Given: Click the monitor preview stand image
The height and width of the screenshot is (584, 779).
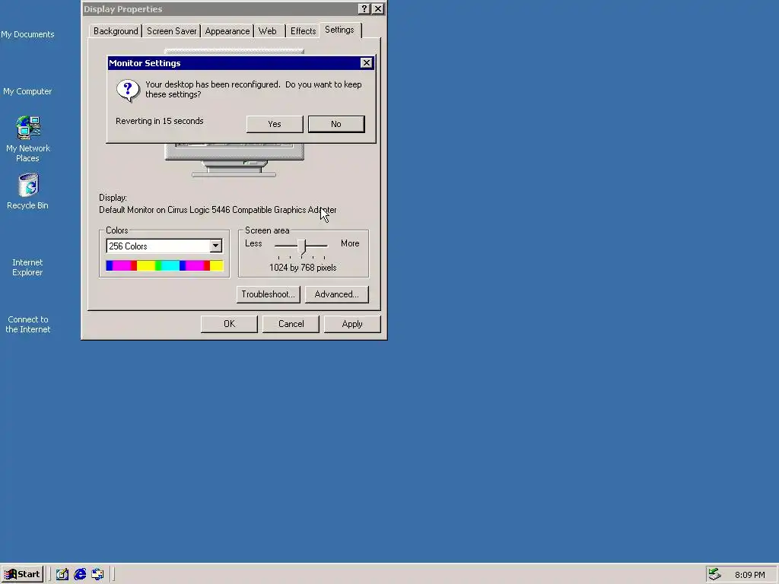Looking at the screenshot, I should 234,169.
